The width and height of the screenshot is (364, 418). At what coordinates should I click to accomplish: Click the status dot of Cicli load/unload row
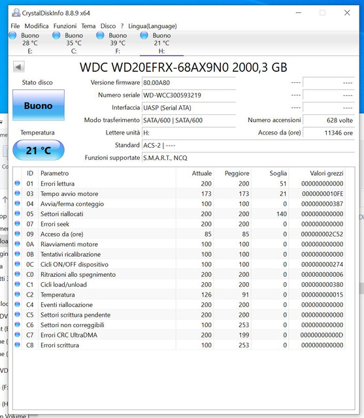pos(18,284)
